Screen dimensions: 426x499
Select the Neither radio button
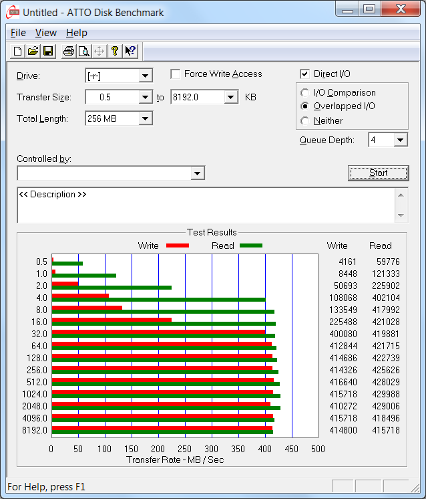point(304,121)
